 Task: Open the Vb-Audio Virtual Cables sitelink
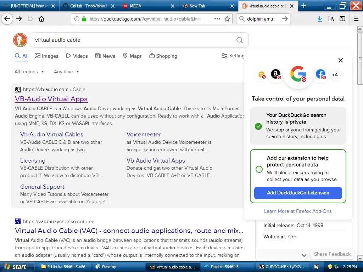pyautogui.click(x=52, y=134)
